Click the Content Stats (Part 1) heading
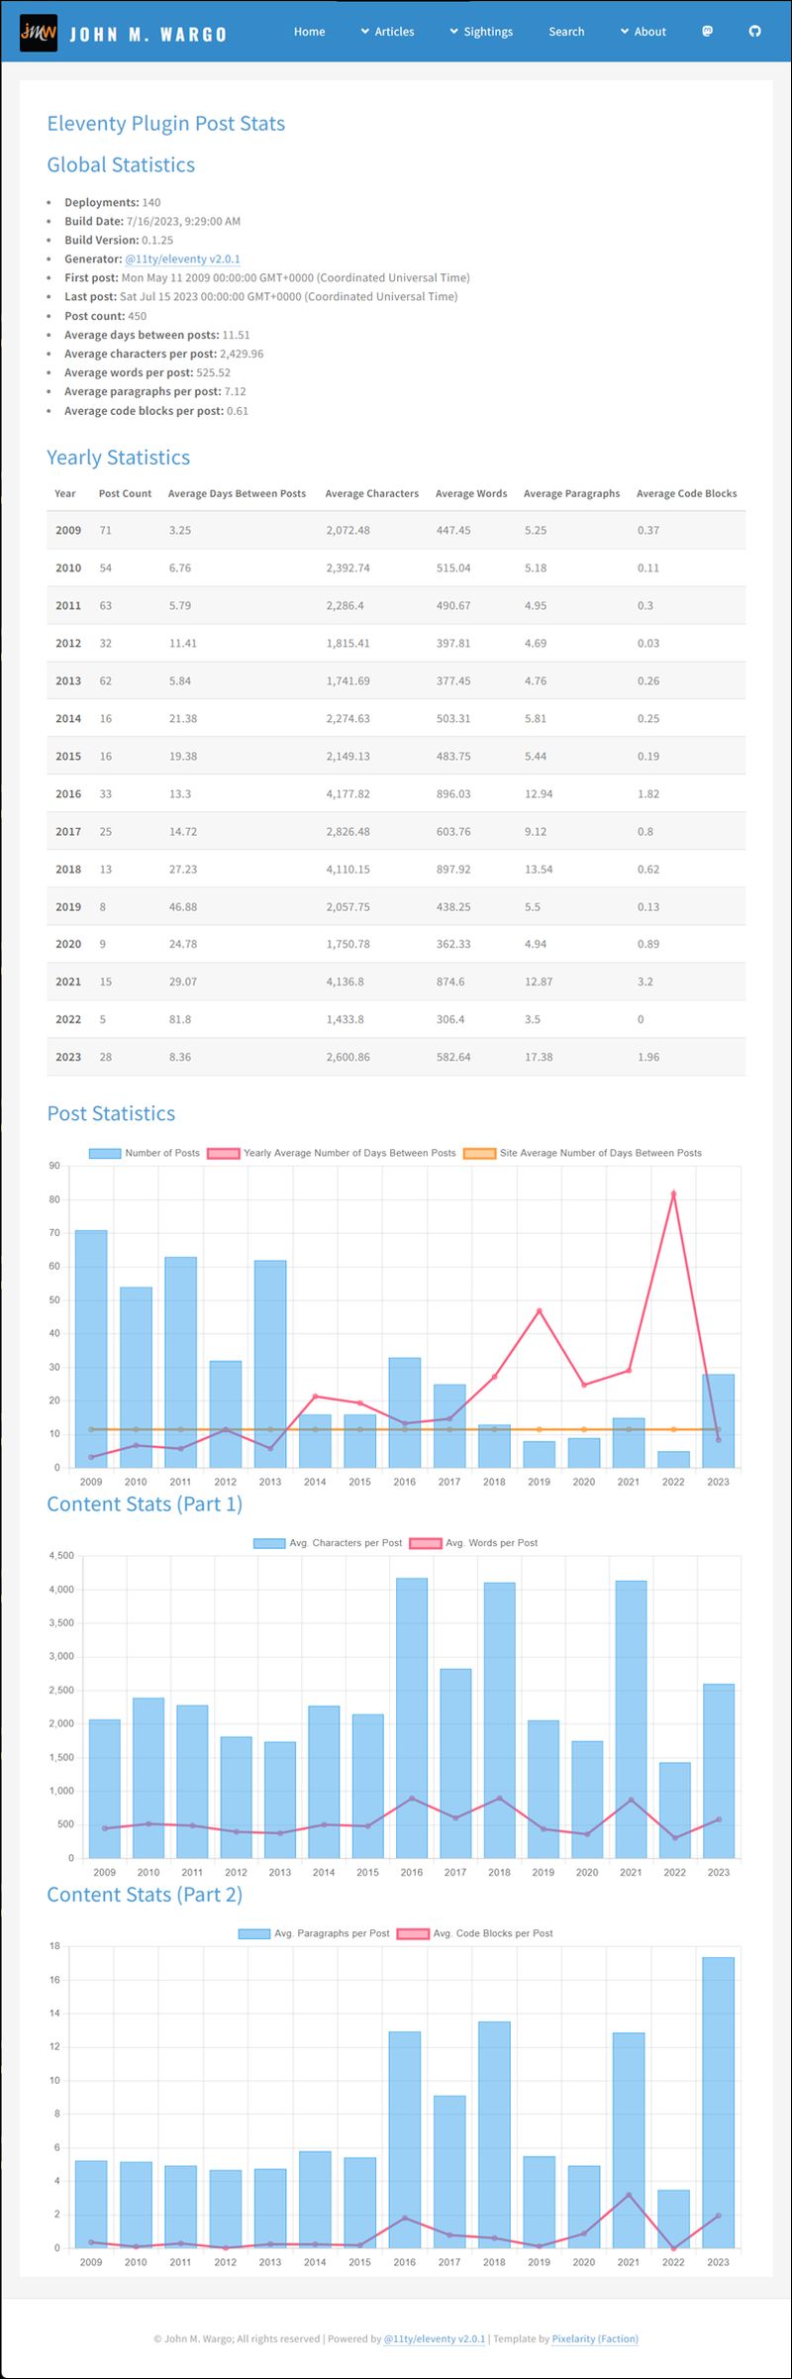Image resolution: width=792 pixels, height=2379 pixels. point(145,1503)
